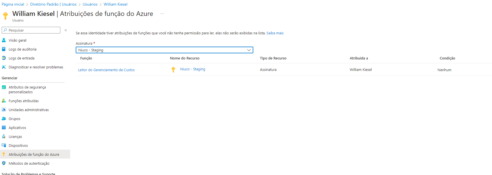Image resolution: width=492 pixels, height=175 pixels.
Task: Click the Tipo de Recurso column header
Action: (x=273, y=58)
